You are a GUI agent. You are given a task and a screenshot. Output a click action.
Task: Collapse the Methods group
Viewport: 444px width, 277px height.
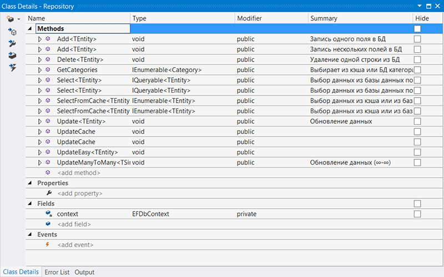pos(30,28)
